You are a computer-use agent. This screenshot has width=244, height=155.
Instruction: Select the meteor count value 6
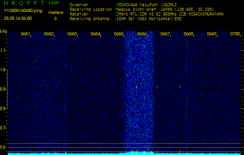55,18
